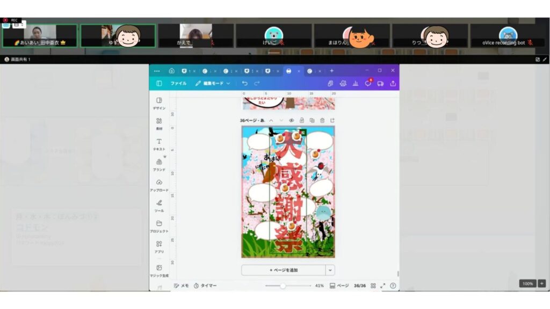Image resolution: width=550 pixels, height=309 pixels.
Task: Open the アプリ panel in sidebar
Action: coord(159,246)
